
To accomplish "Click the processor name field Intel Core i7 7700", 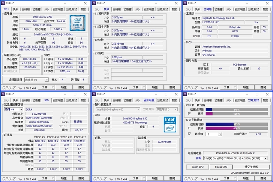I will coord(42,17).
